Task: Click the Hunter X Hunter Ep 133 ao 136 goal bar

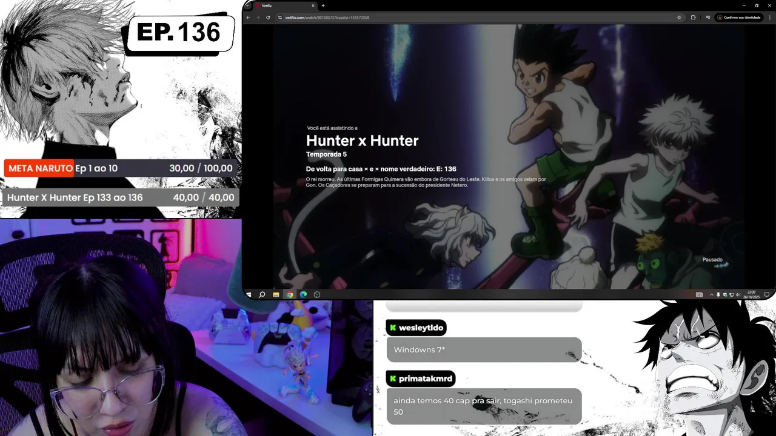Action: [x=120, y=197]
